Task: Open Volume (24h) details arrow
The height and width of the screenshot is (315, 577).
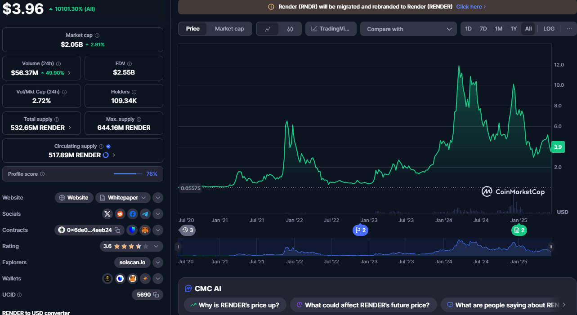Action: click(69, 73)
